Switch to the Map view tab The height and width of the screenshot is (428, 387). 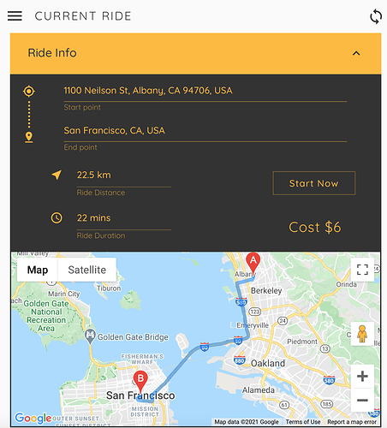(x=38, y=270)
